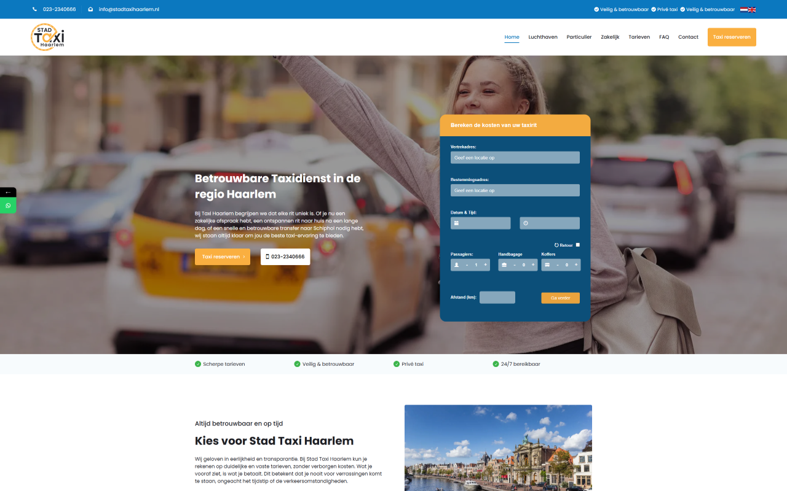The width and height of the screenshot is (787, 491).
Task: Click the Stad Taxi Haarlem logo
Action: 48,37
